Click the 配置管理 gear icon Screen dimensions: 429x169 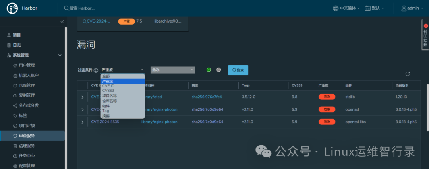tap(15, 166)
